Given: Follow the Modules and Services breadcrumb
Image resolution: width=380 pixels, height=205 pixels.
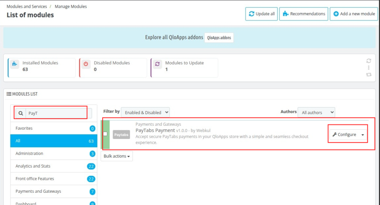Looking at the screenshot, I should tap(27, 7).
